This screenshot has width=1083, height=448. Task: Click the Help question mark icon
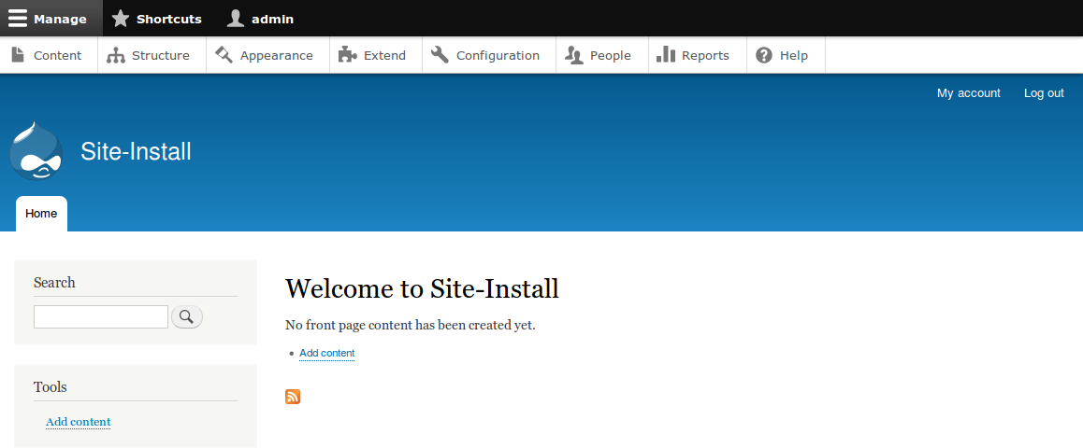(764, 55)
